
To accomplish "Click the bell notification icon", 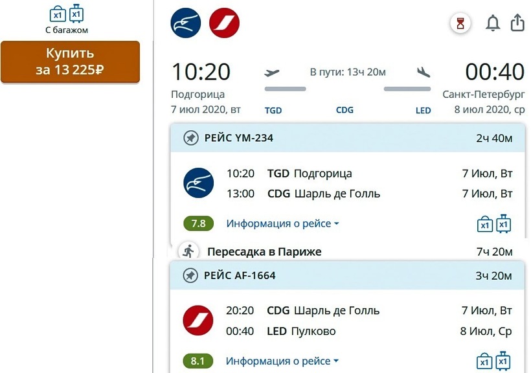I will click(x=493, y=24).
